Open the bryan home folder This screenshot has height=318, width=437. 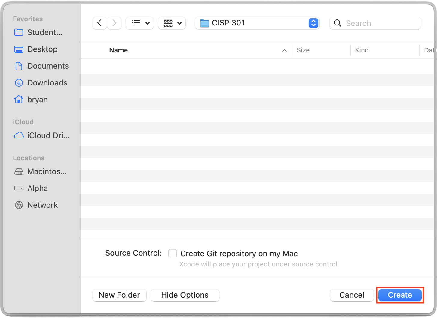coord(37,100)
